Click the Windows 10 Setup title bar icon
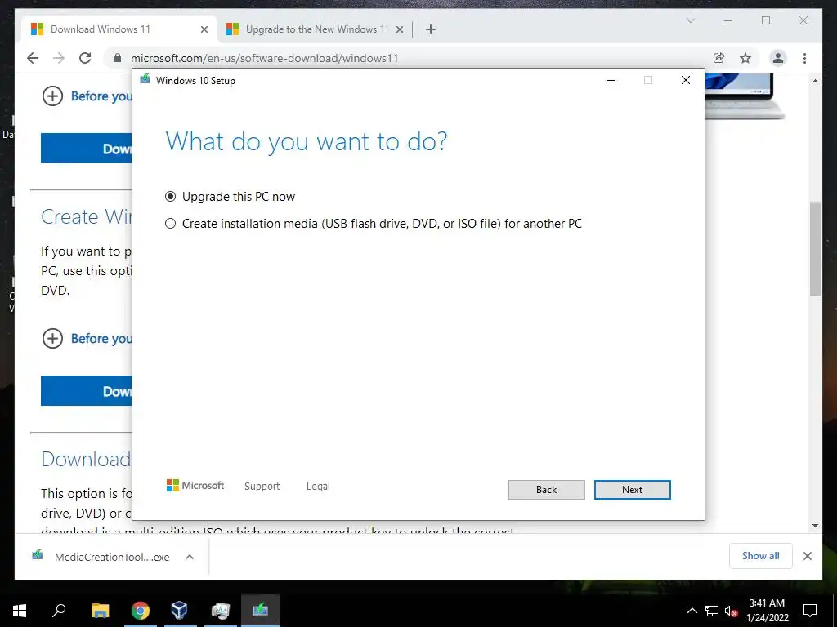 145,80
